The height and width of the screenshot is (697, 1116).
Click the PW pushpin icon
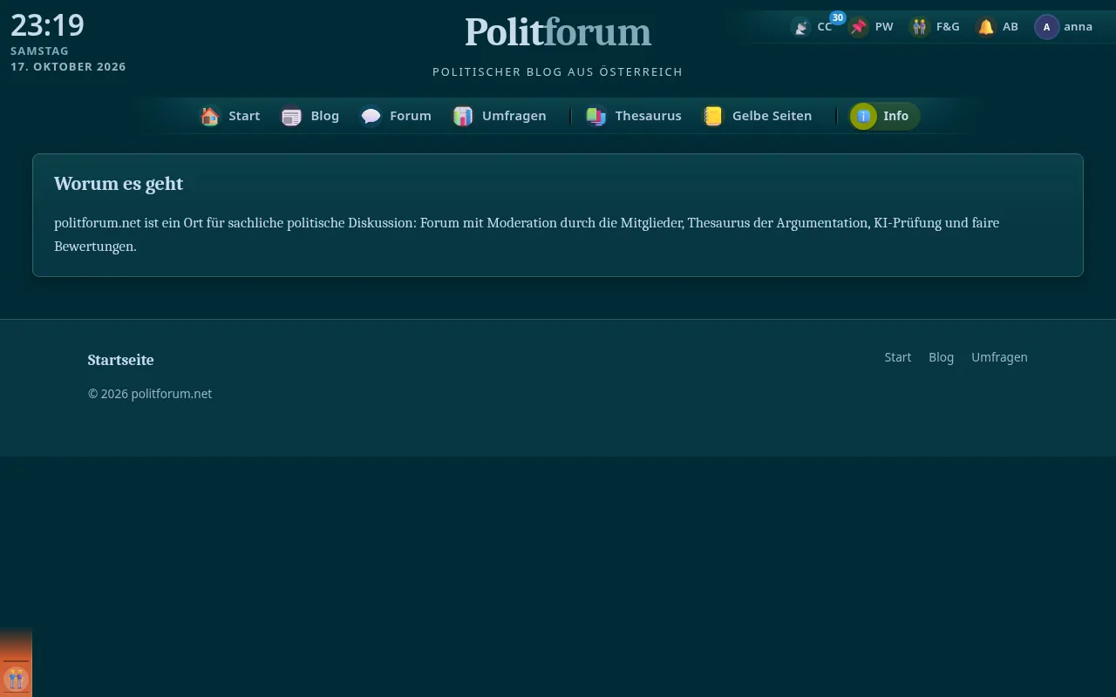[x=859, y=27]
